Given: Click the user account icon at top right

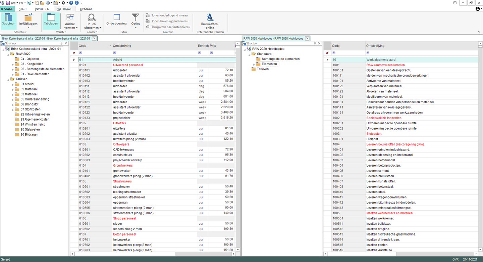Looking at the screenshot, I should 478,9.
